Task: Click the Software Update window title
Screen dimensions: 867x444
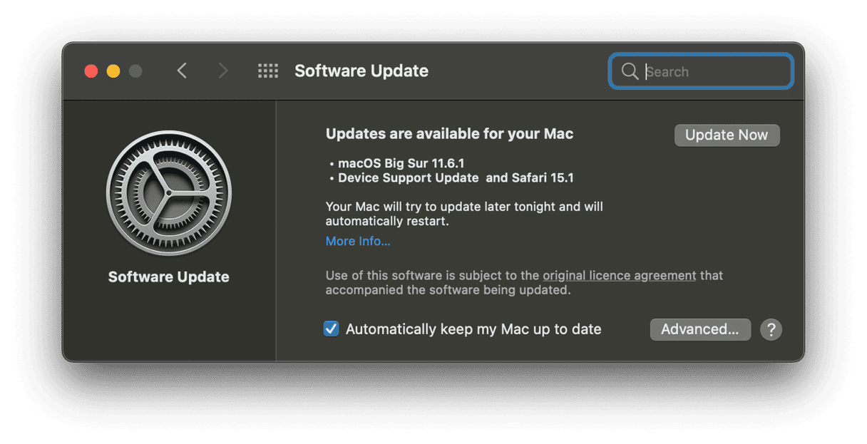Action: (361, 71)
